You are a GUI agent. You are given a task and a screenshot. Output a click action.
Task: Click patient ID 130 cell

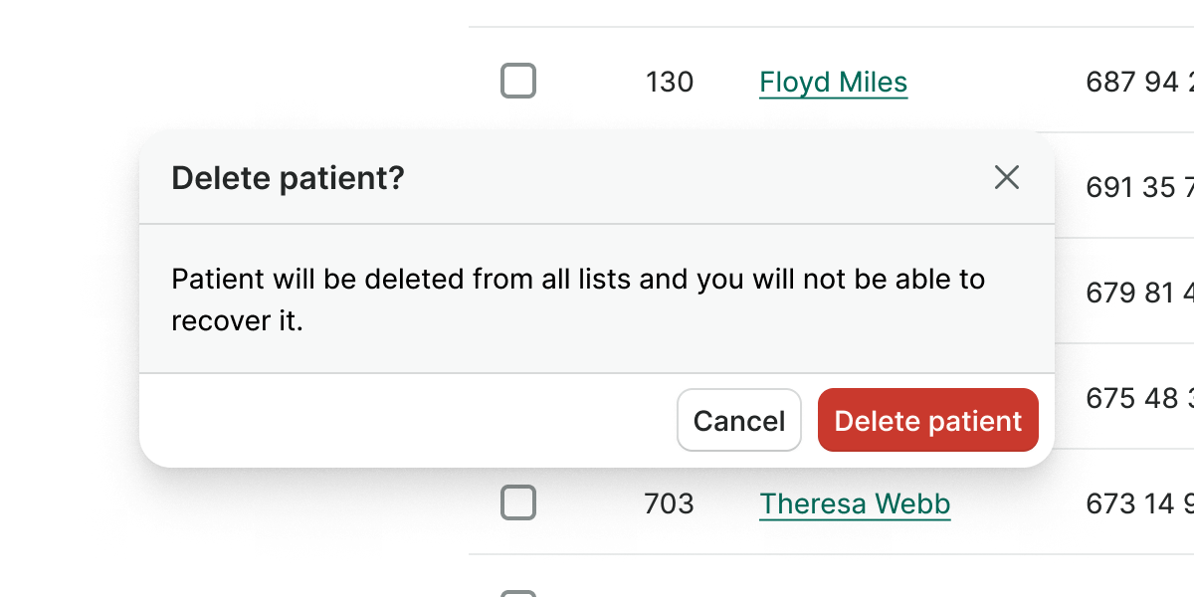[x=669, y=82]
